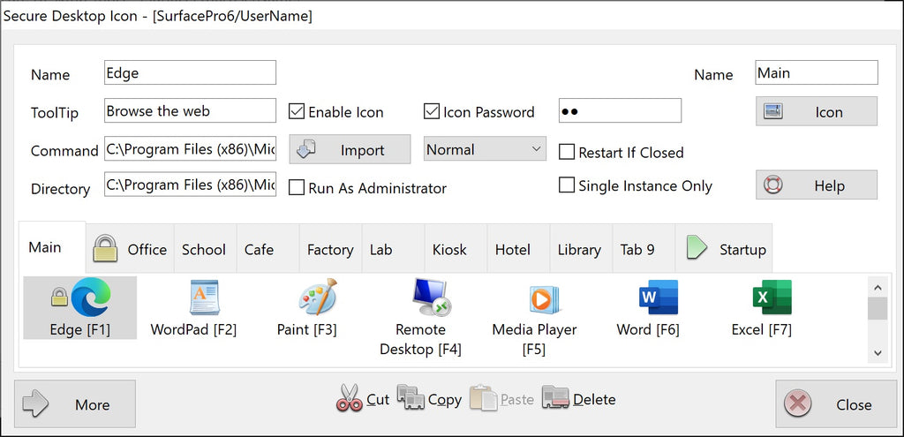The image size is (904, 437).
Task: Enable Run As Administrator
Action: pos(297,188)
